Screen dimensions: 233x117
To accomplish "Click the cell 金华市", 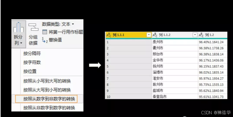I will 175,60.
